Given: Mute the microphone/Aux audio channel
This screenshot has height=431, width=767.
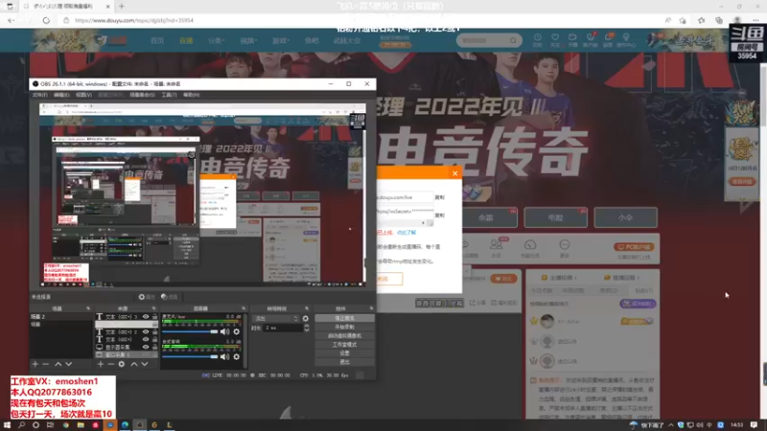Looking at the screenshot, I should coord(224,331).
